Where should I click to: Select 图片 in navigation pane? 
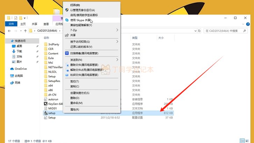click(19, 62)
